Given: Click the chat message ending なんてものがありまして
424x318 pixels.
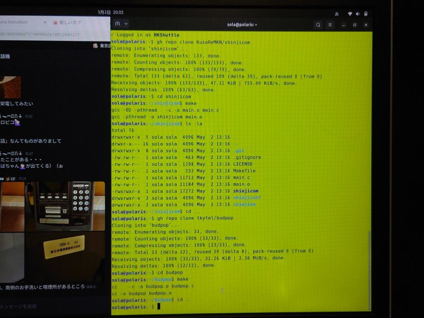Looking at the screenshot, I should pyautogui.click(x=31, y=141).
